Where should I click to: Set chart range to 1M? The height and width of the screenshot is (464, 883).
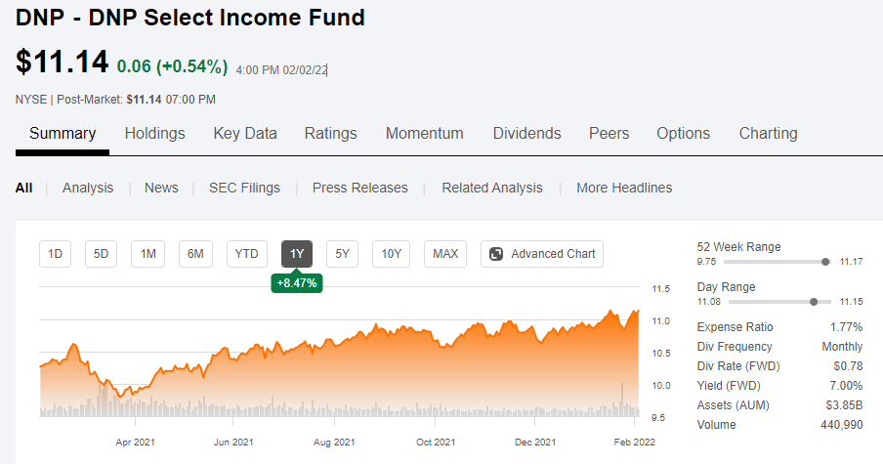pos(148,254)
